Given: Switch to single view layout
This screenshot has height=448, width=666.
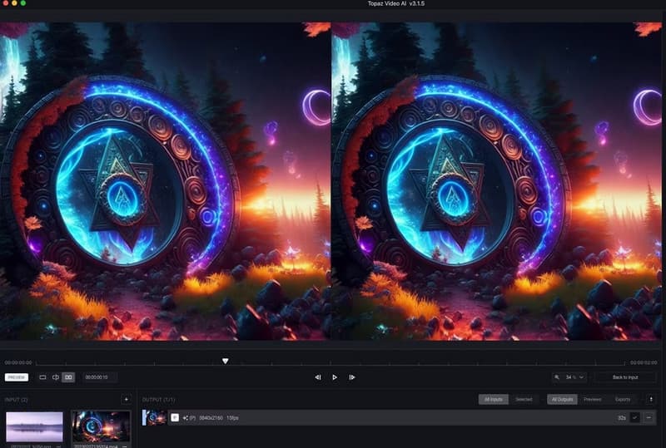Looking at the screenshot, I should [42, 377].
